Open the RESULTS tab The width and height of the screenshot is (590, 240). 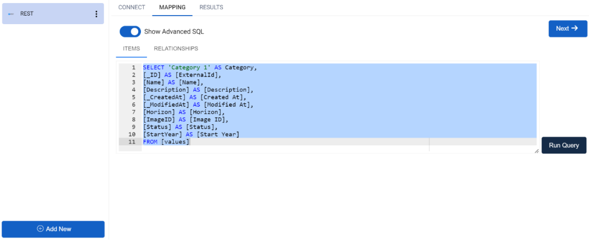(x=211, y=8)
